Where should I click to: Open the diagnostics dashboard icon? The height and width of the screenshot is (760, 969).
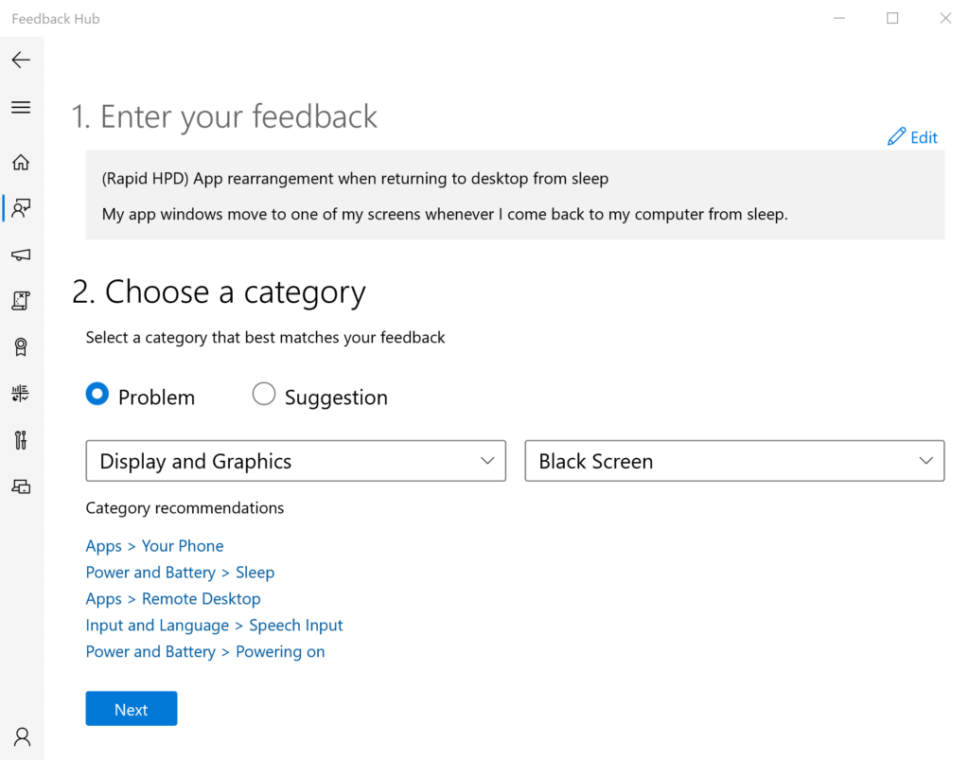tap(21, 393)
